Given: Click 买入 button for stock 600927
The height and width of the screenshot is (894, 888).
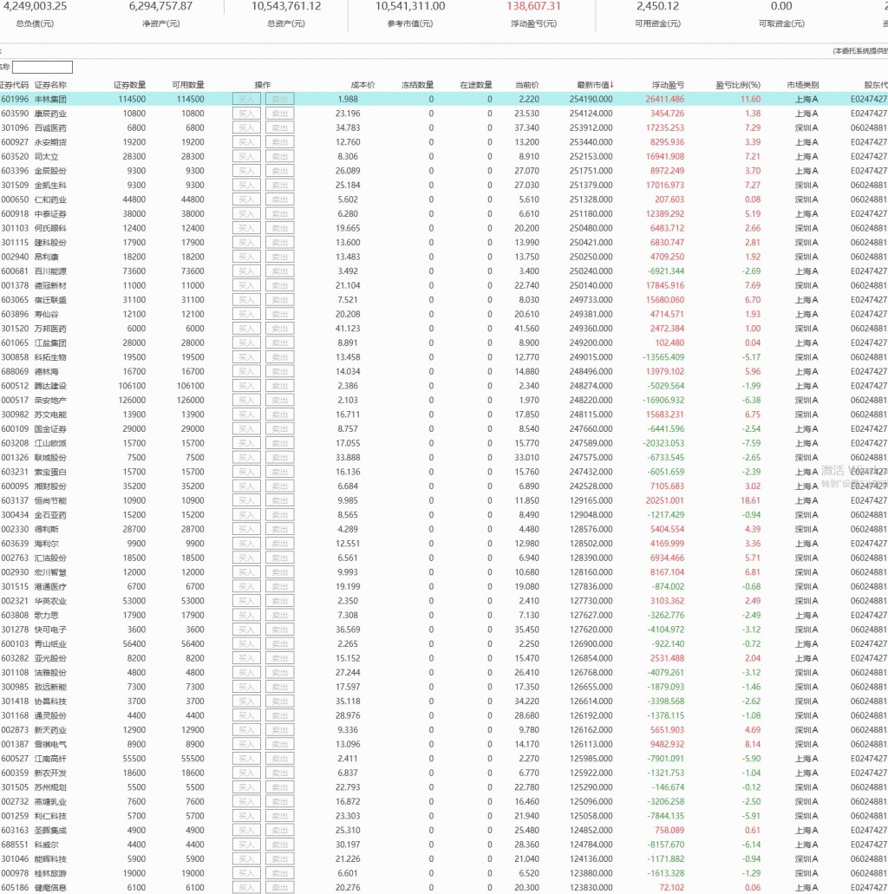Looking at the screenshot, I should (x=246, y=142).
